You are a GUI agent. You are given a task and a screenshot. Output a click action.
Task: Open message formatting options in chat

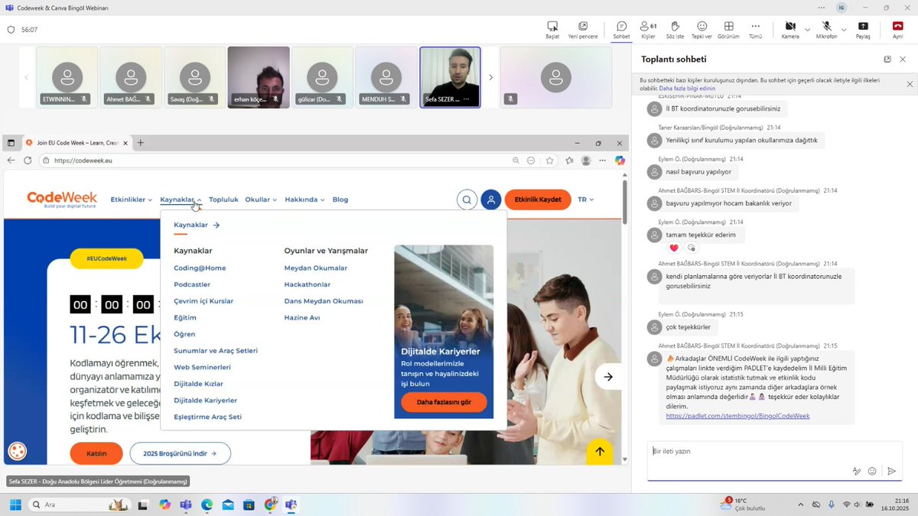pyautogui.click(x=857, y=471)
